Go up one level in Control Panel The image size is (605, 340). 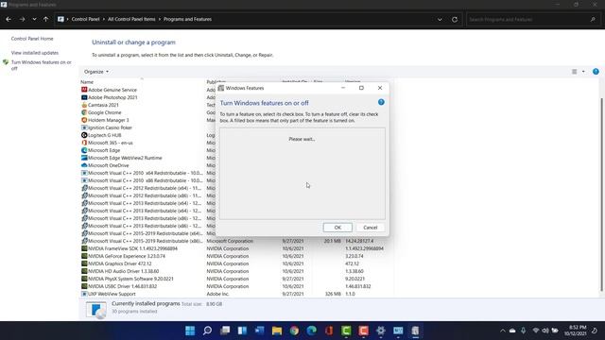(45, 19)
